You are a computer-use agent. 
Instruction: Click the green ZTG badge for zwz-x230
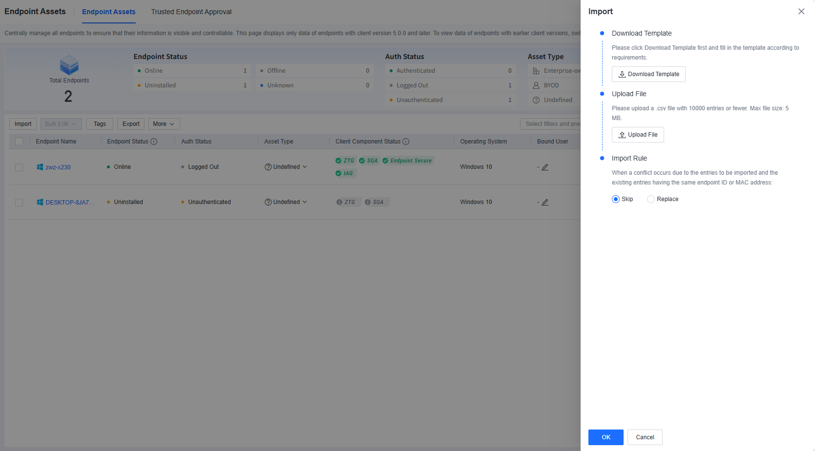pyautogui.click(x=345, y=161)
